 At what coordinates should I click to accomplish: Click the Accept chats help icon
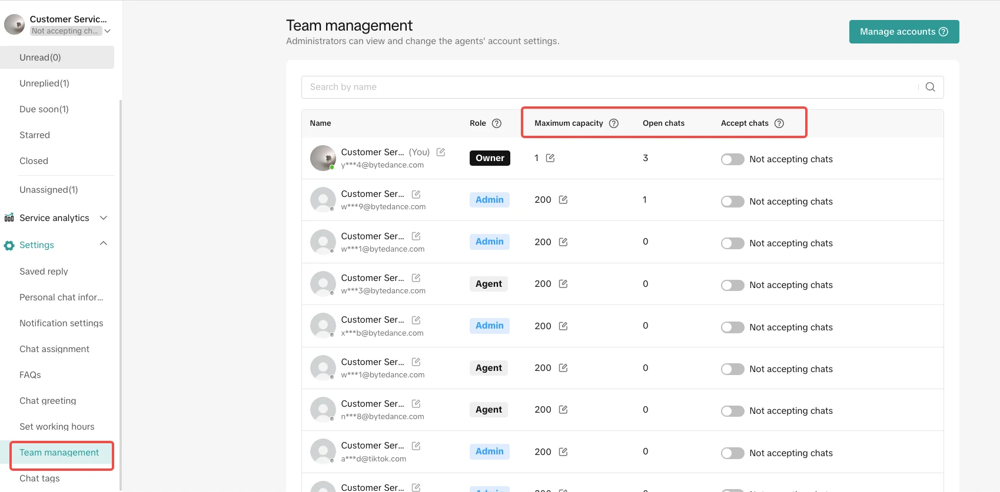coord(779,123)
